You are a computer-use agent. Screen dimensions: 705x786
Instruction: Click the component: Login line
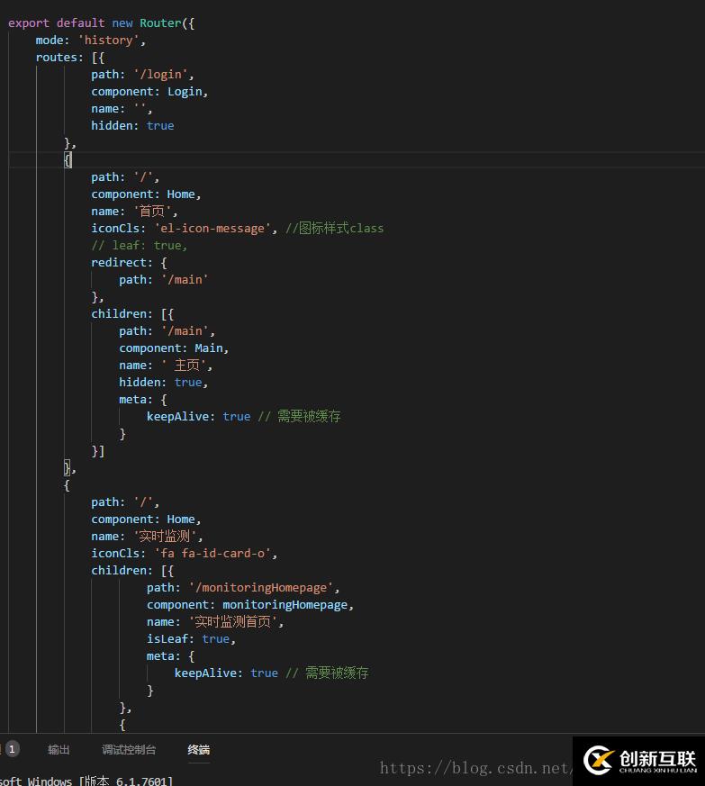149,91
